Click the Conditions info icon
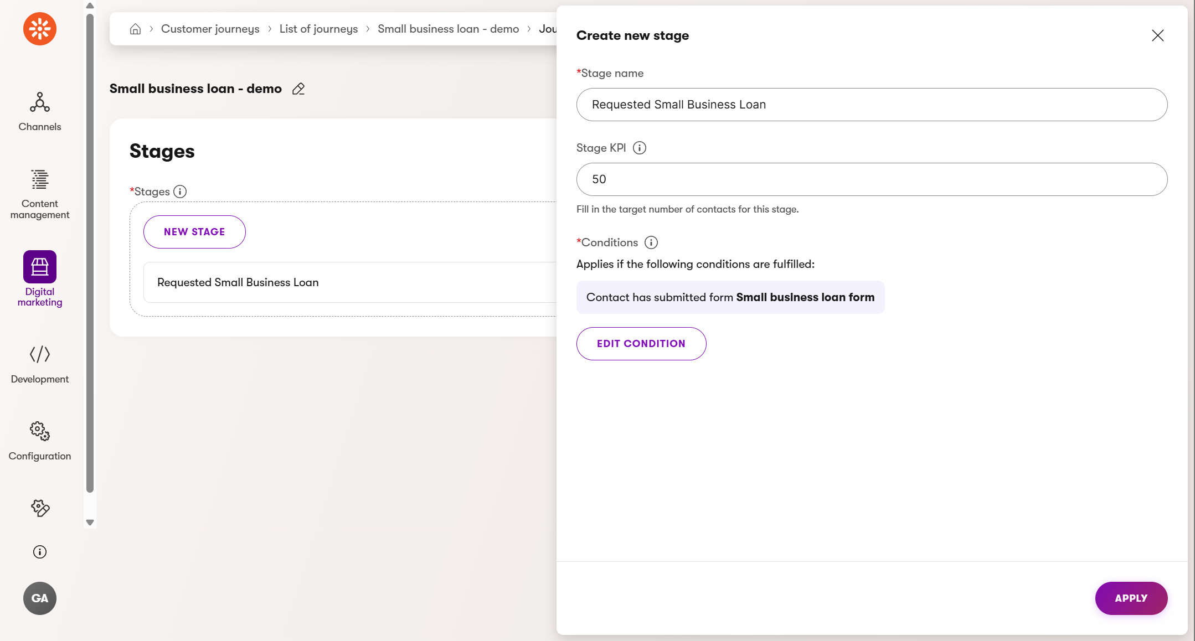Image resolution: width=1195 pixels, height=641 pixels. point(651,242)
